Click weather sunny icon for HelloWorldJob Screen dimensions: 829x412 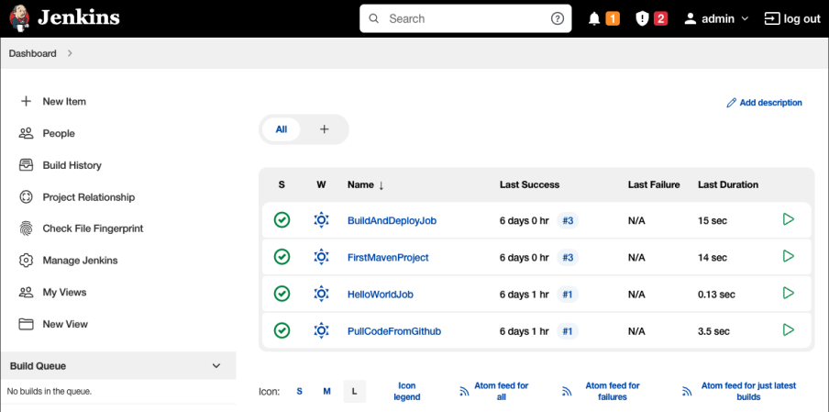321,294
